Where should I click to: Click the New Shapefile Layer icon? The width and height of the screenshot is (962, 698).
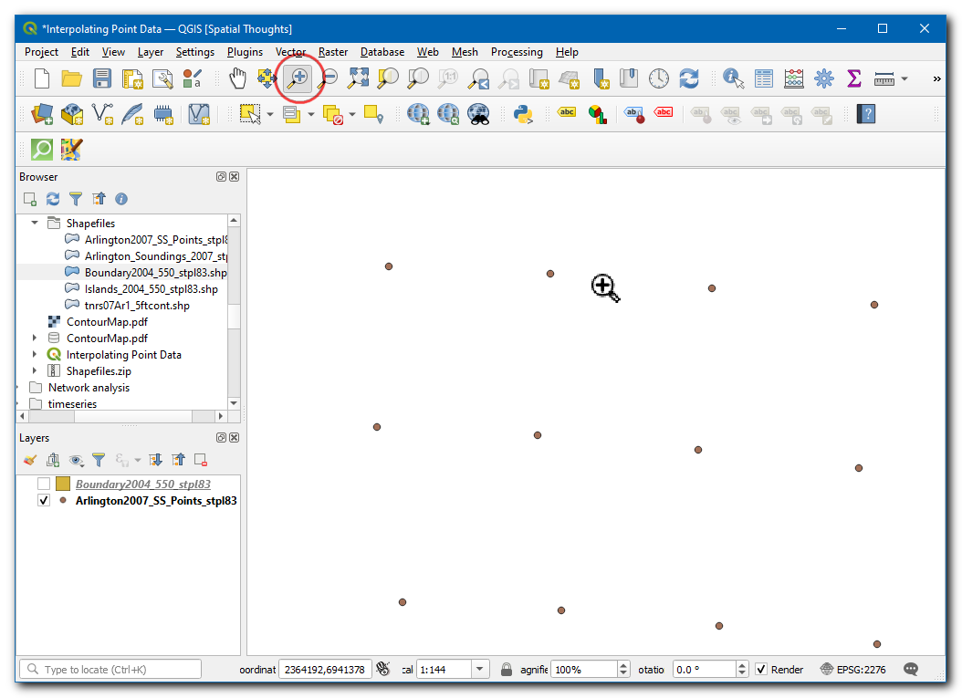click(102, 114)
